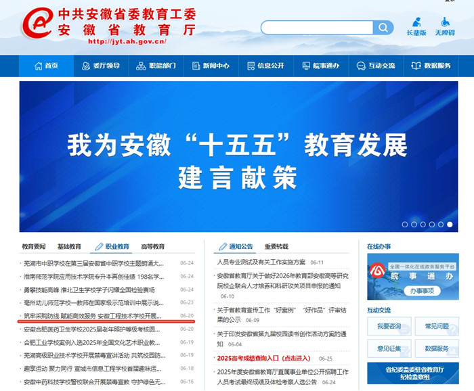This screenshot has height=391, width=474.
Task: Open 委厅领导 navigation item
Action: 100,66
